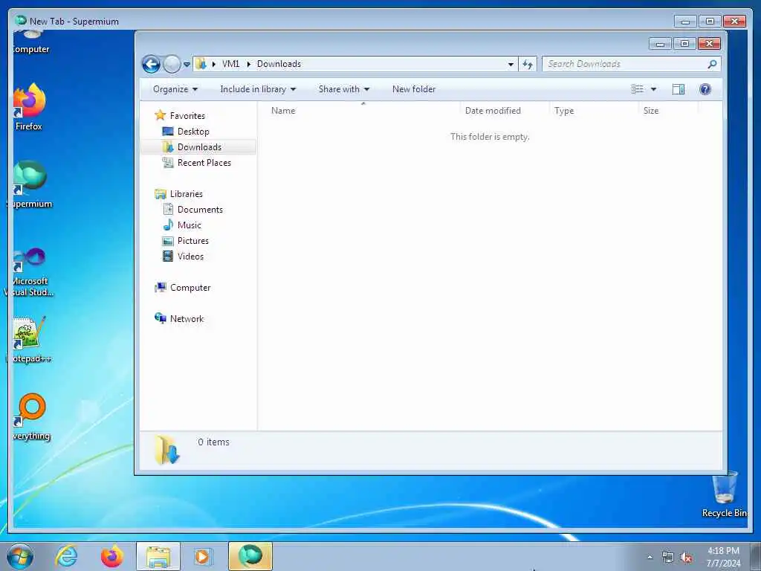The width and height of the screenshot is (761, 571).
Task: Select Favorites in the navigation pane
Action: point(187,115)
